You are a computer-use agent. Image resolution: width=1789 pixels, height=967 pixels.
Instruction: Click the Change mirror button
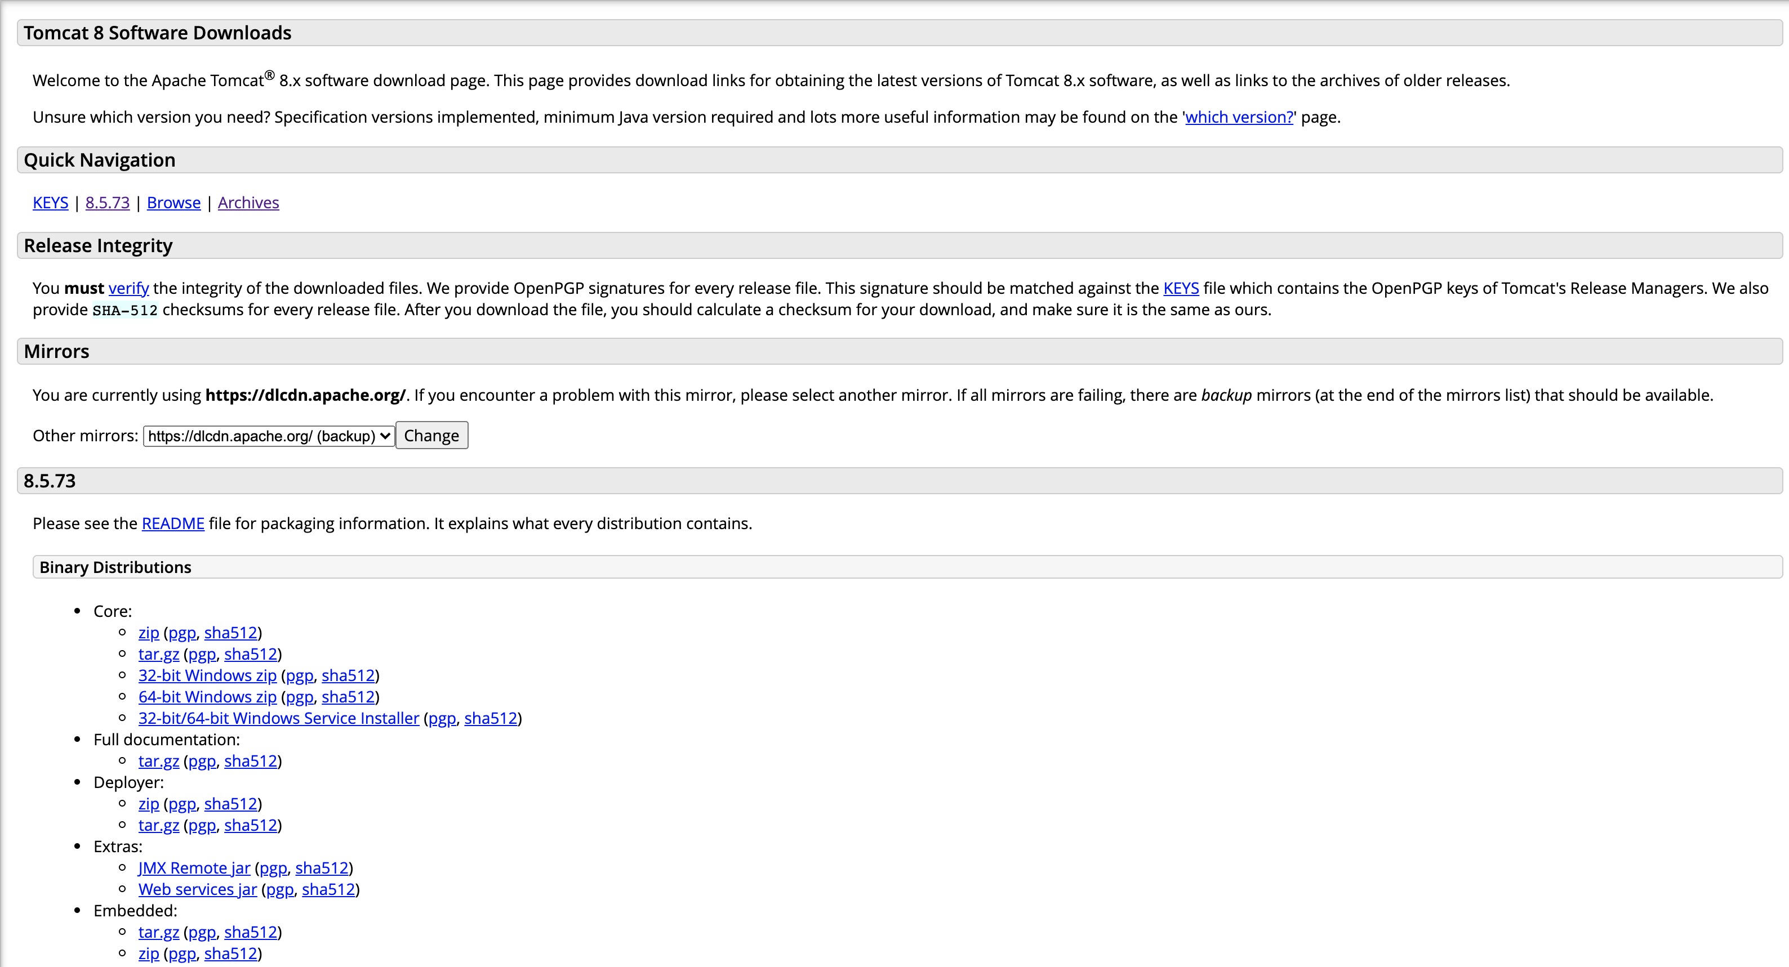pyautogui.click(x=431, y=435)
